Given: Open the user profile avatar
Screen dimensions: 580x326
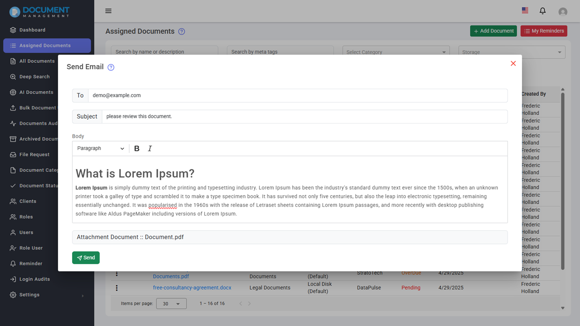Looking at the screenshot, I should (563, 12).
